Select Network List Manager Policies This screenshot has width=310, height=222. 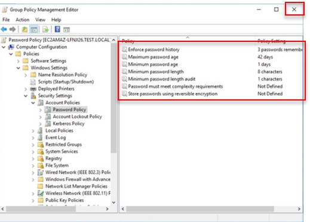76,186
